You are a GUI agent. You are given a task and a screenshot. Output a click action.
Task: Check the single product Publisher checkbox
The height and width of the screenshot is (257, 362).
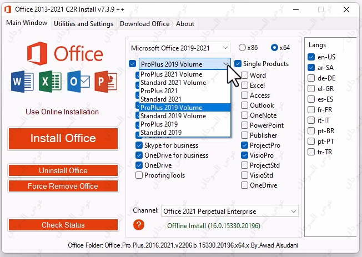tap(244, 135)
